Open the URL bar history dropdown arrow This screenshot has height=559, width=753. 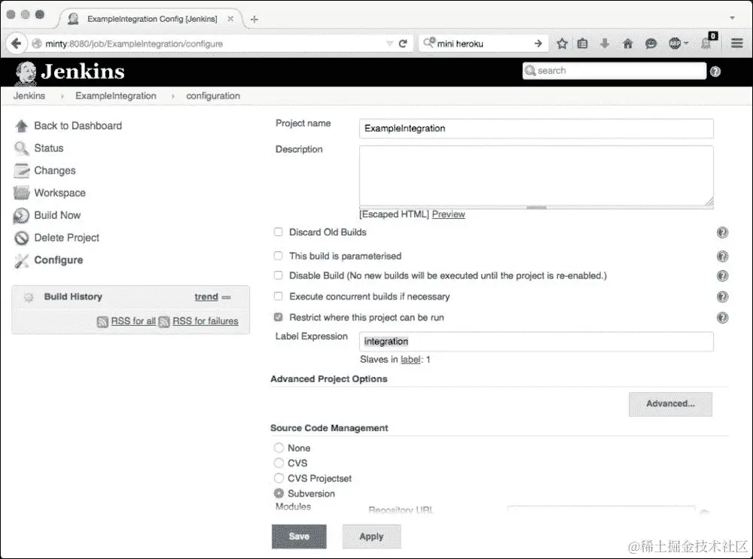tap(389, 44)
